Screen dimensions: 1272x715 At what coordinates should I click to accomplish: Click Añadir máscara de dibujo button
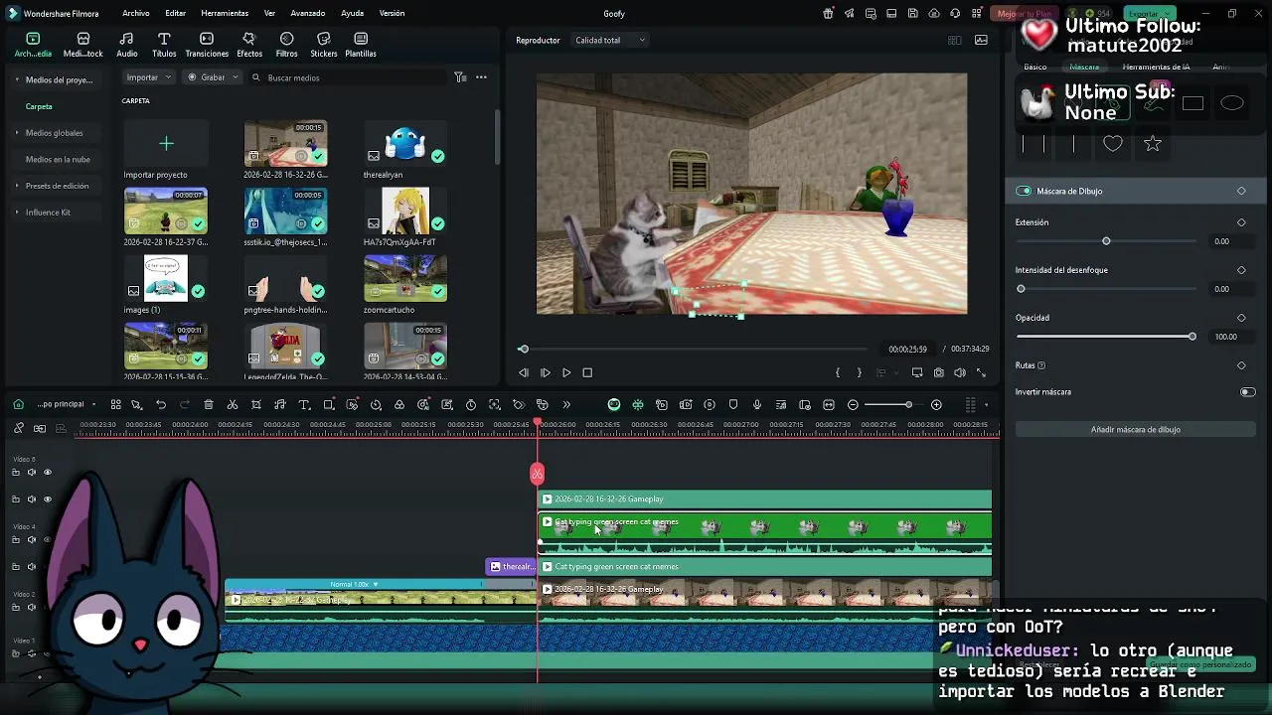coord(1135,429)
